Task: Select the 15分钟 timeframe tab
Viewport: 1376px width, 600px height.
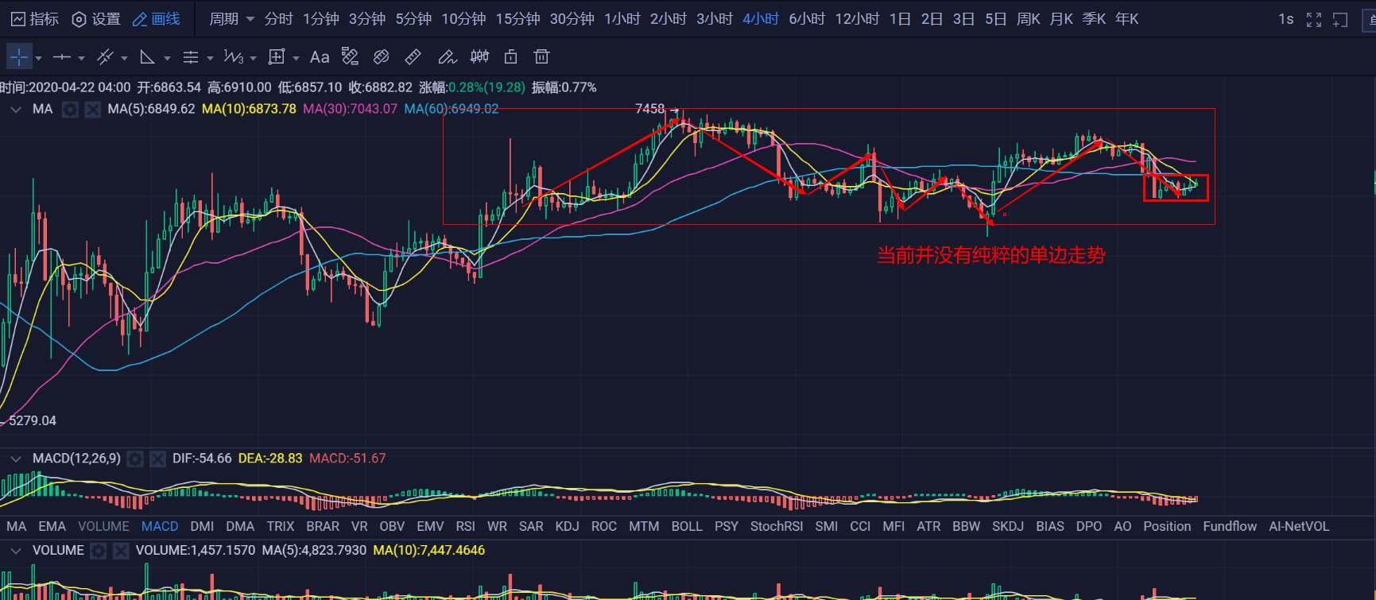Action: 517,19
